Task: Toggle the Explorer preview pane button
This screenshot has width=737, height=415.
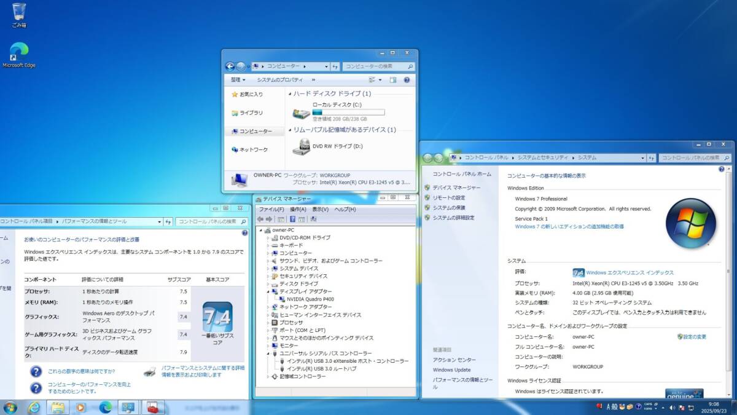Action: point(393,80)
